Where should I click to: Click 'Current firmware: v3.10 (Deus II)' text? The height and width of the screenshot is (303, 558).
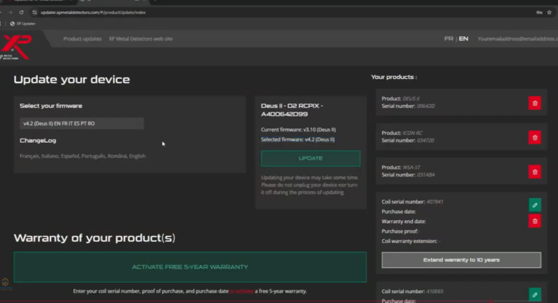pos(299,130)
